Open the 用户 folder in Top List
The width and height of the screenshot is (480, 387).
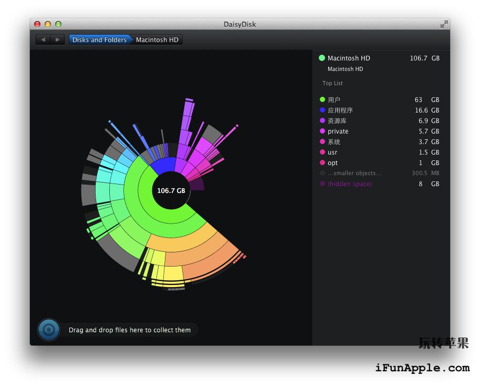pyautogui.click(x=379, y=99)
